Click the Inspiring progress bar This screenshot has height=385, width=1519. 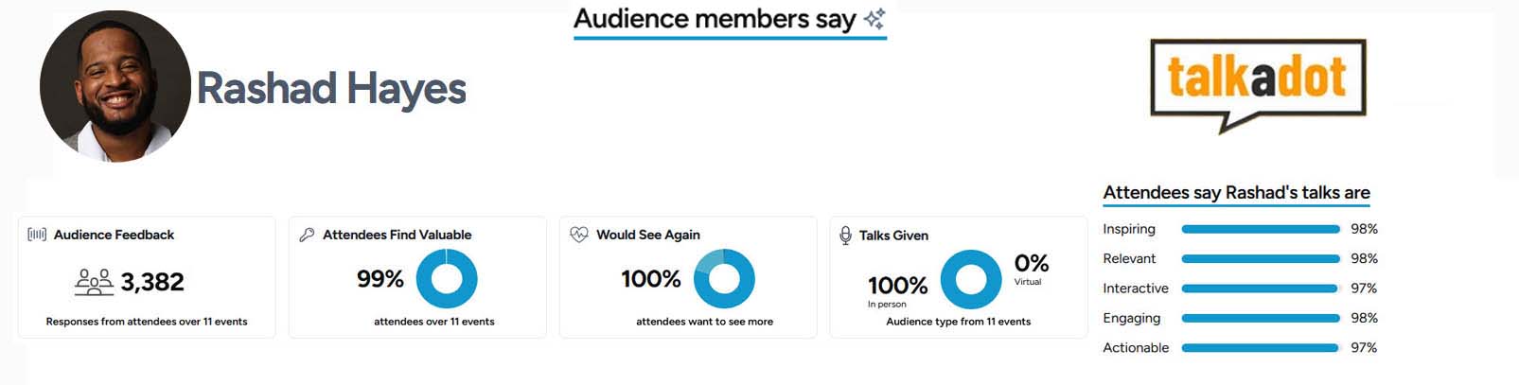coord(1260,229)
